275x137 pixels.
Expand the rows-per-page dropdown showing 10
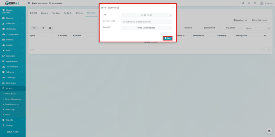(x=35, y=28)
